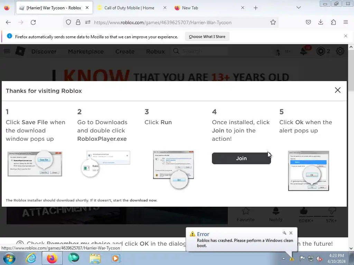Click the Roblox search field

pyautogui.click(x=200, y=51)
